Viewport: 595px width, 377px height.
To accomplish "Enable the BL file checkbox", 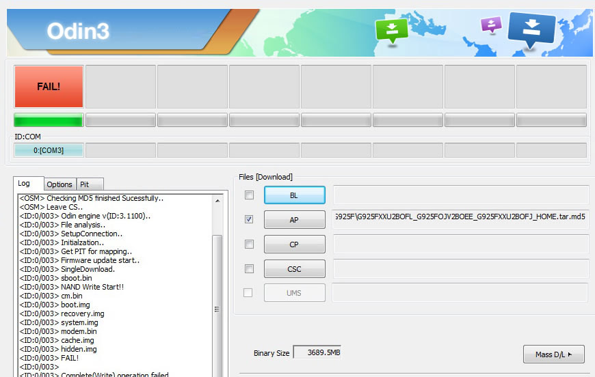I will click(249, 195).
